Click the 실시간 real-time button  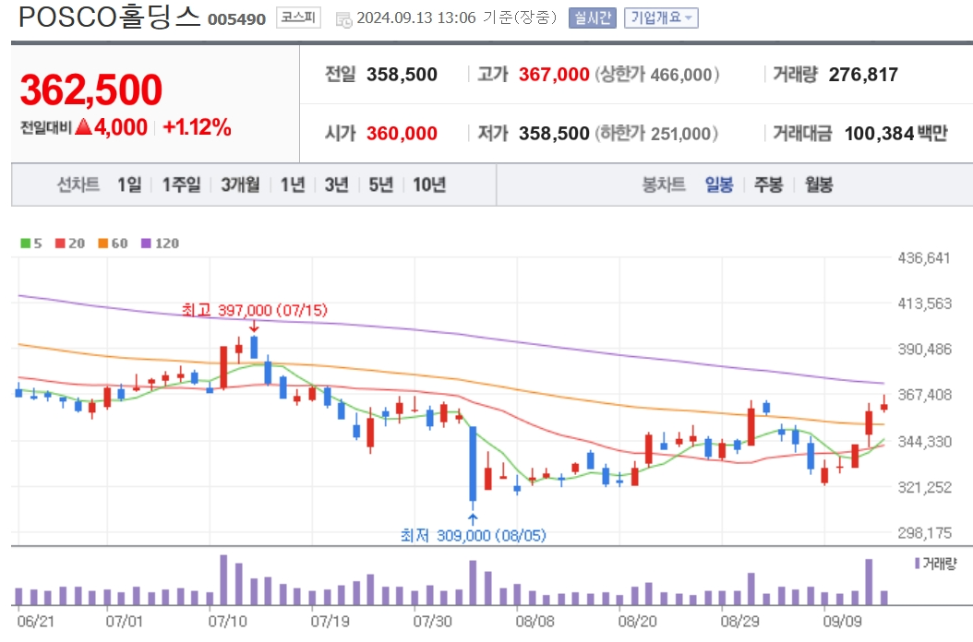click(592, 18)
